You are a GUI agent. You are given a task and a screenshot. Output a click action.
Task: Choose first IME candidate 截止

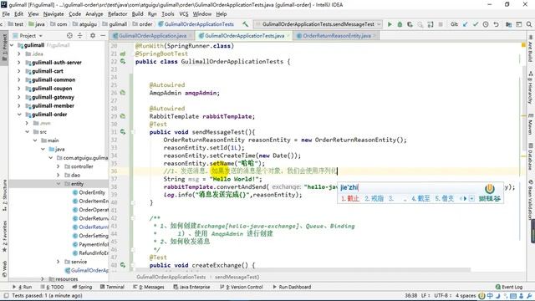coord(350,199)
